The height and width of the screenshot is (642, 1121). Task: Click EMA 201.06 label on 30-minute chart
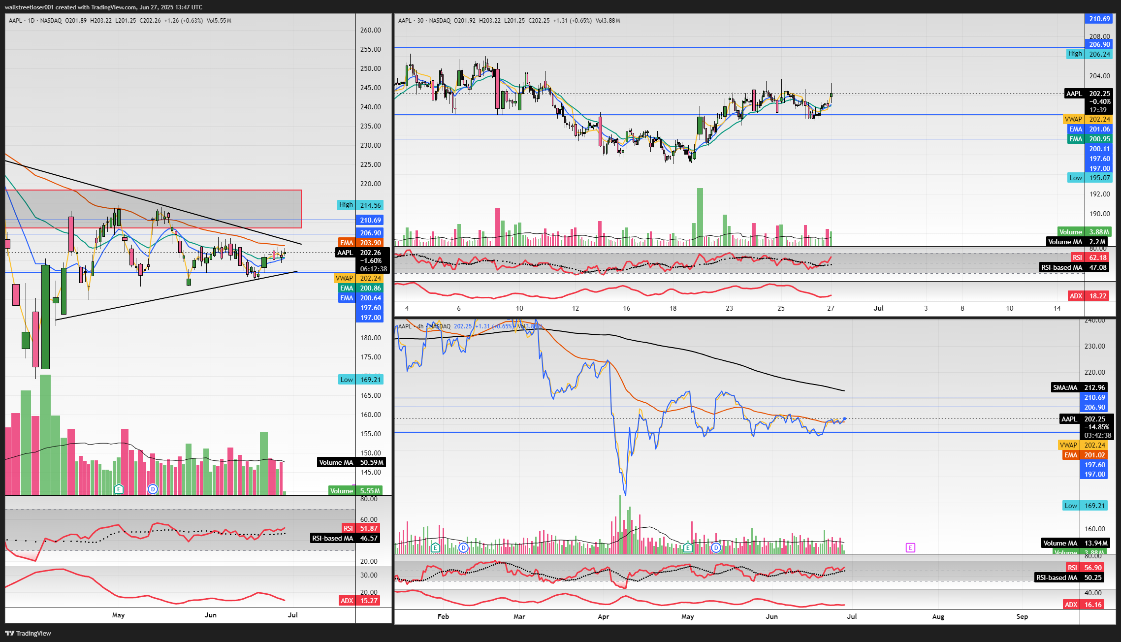click(x=1090, y=129)
